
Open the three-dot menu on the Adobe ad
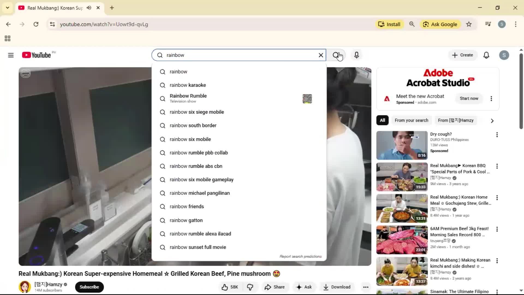(491, 99)
